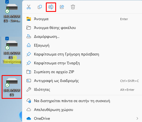The height and width of the screenshot is (122, 142).
Task: Click the Share icon
Action: pyautogui.click(x=62, y=7)
